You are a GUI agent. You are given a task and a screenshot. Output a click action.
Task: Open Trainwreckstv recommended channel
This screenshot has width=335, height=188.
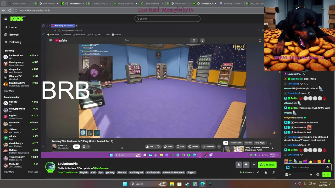(21, 158)
